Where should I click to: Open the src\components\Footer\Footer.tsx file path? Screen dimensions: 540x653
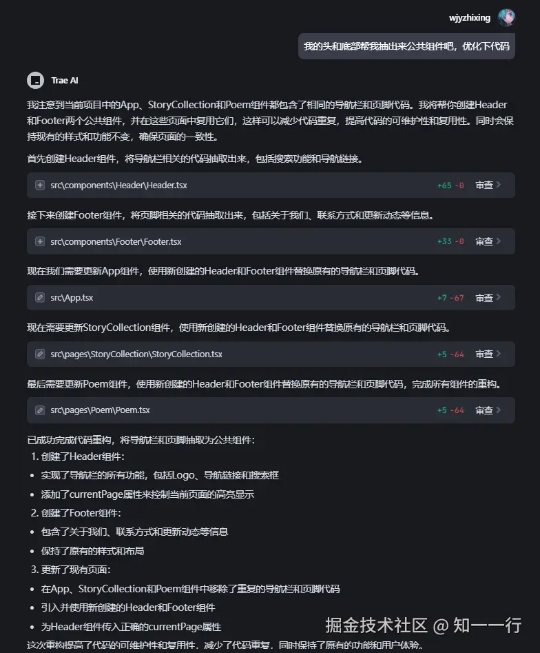pyautogui.click(x=116, y=242)
